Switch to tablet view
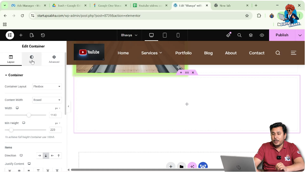The height and width of the screenshot is (173, 306). point(165,35)
